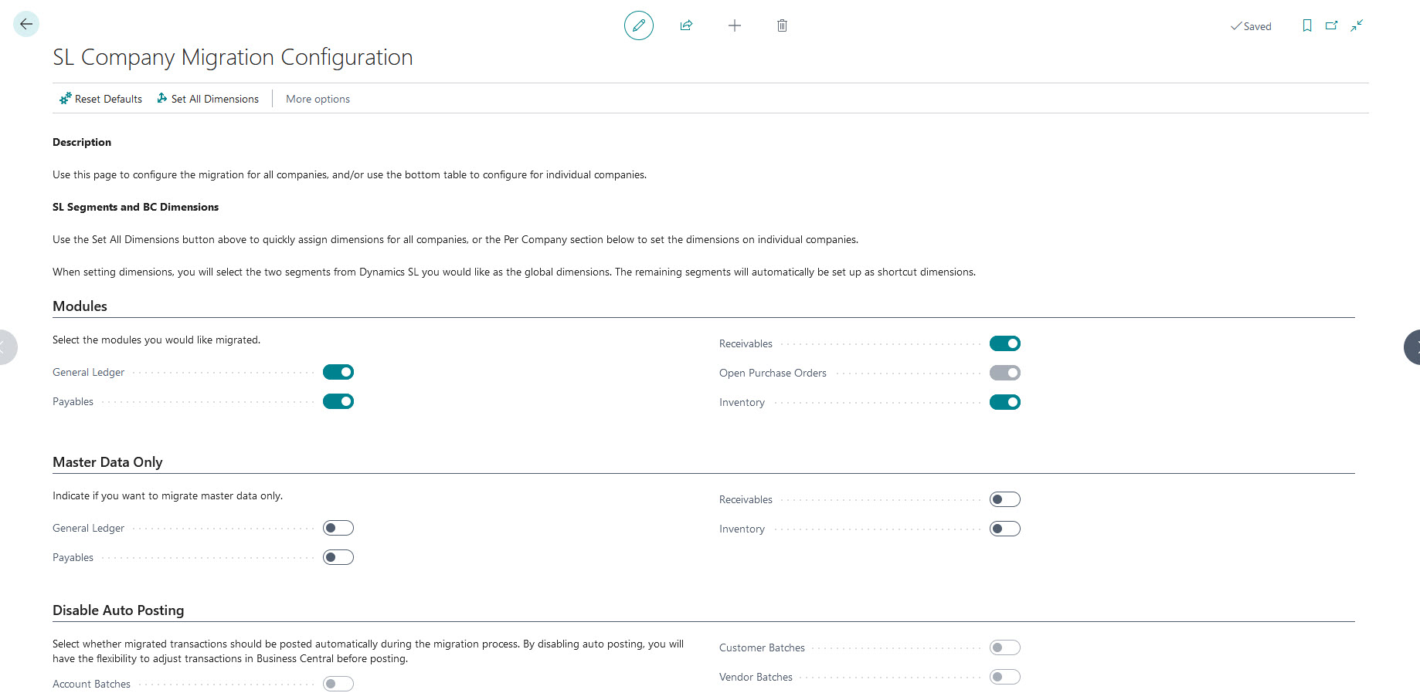This screenshot has width=1420, height=693.
Task: Toggle Inventory module migration
Action: tap(1005, 402)
